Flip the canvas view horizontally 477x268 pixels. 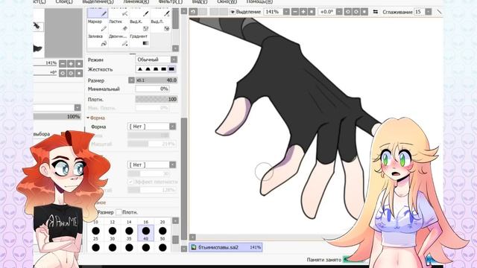(376, 12)
